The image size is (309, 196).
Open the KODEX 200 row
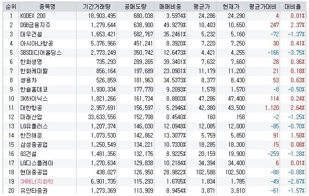point(155,16)
